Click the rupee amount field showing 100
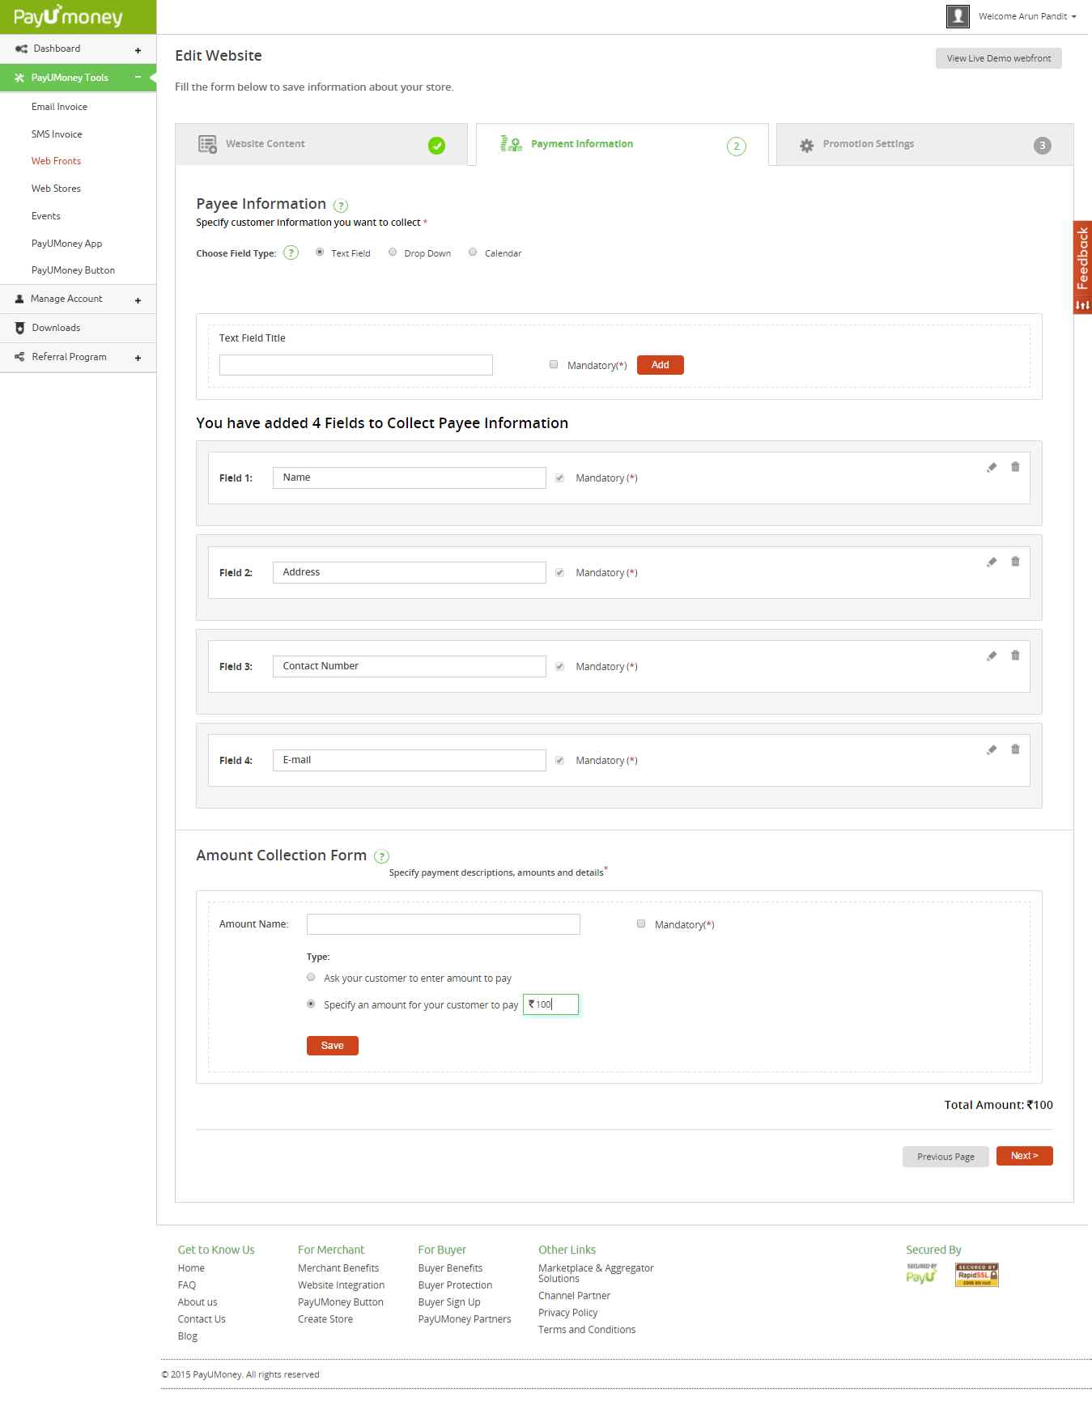1092x1401 pixels. click(550, 1004)
